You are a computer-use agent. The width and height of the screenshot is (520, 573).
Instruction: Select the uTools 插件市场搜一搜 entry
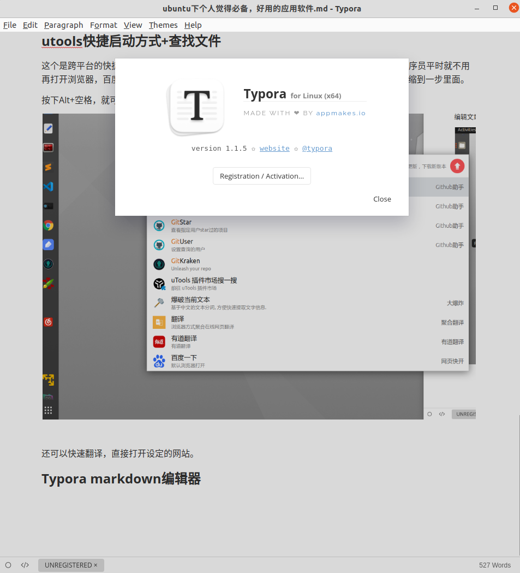pos(307,283)
